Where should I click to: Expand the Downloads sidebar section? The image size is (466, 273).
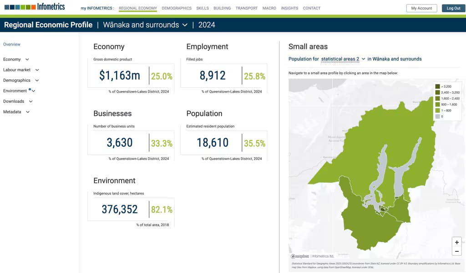[x=18, y=101]
